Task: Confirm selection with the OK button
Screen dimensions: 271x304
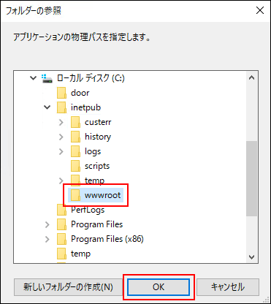Action: click(x=159, y=287)
